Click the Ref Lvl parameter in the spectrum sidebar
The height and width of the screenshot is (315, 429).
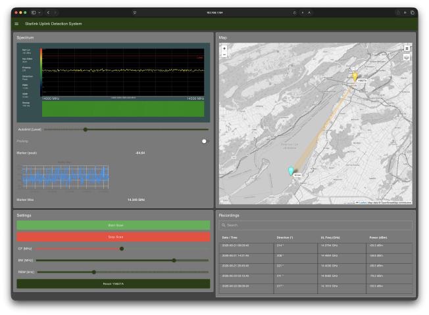tap(26, 51)
